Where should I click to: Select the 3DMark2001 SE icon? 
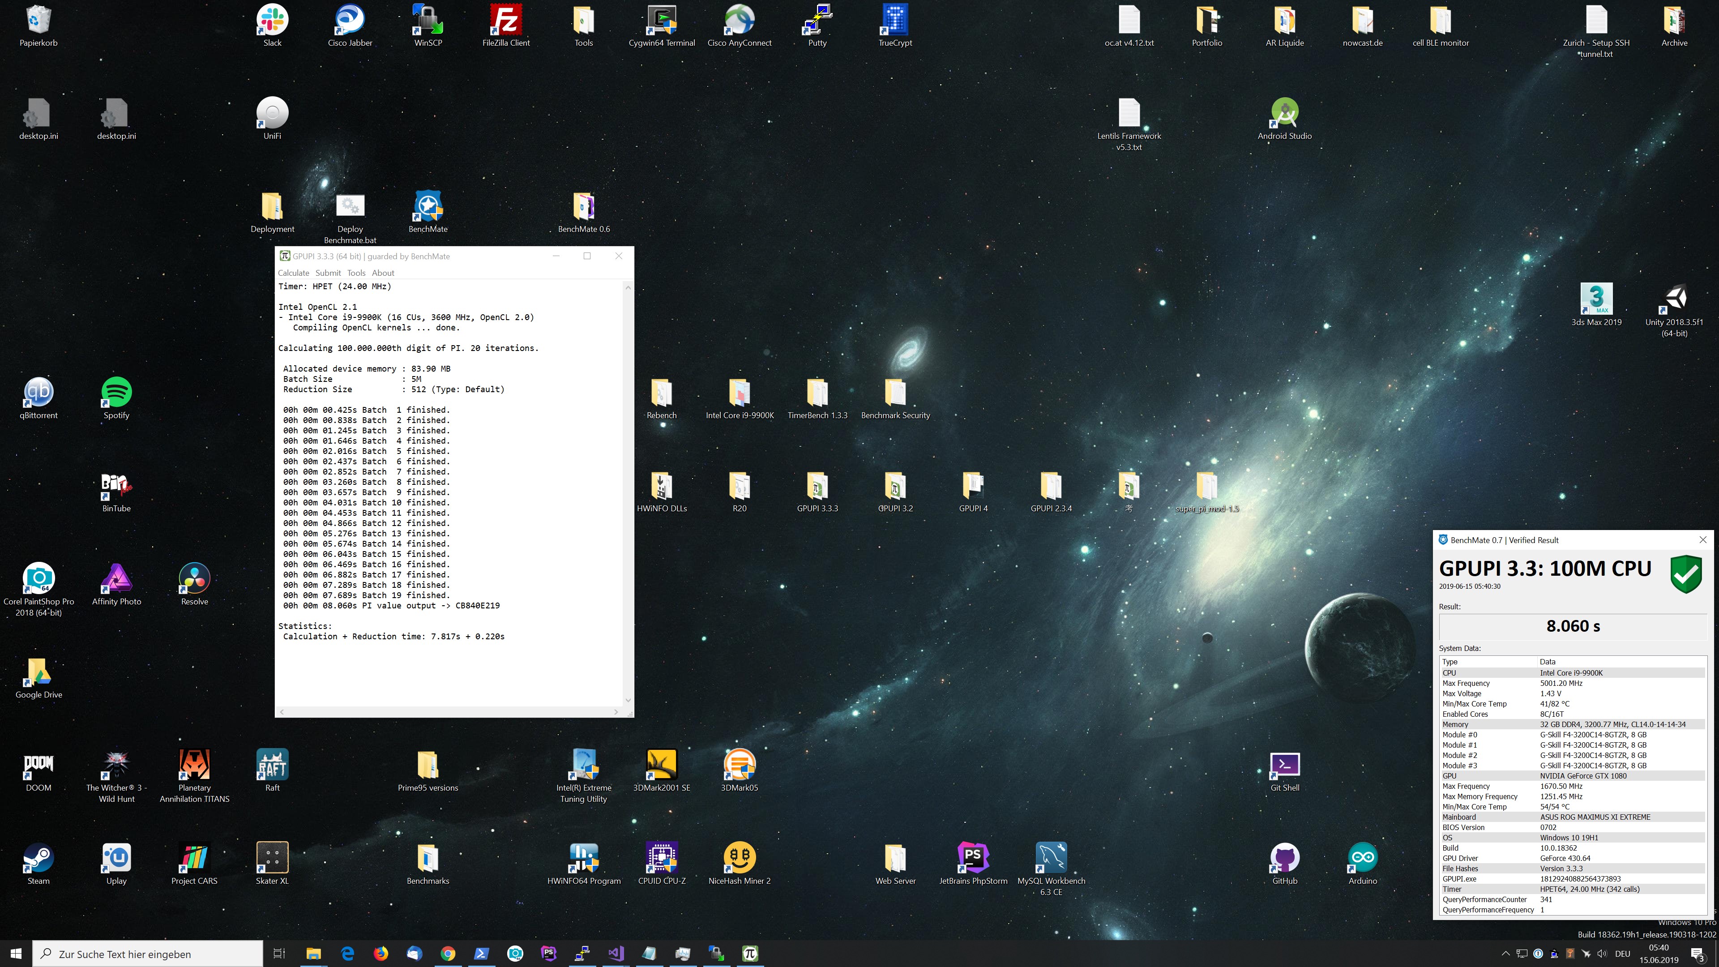click(661, 771)
